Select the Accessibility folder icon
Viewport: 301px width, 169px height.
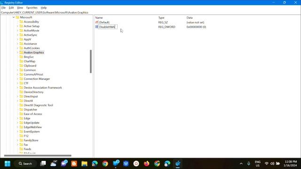point(21,22)
